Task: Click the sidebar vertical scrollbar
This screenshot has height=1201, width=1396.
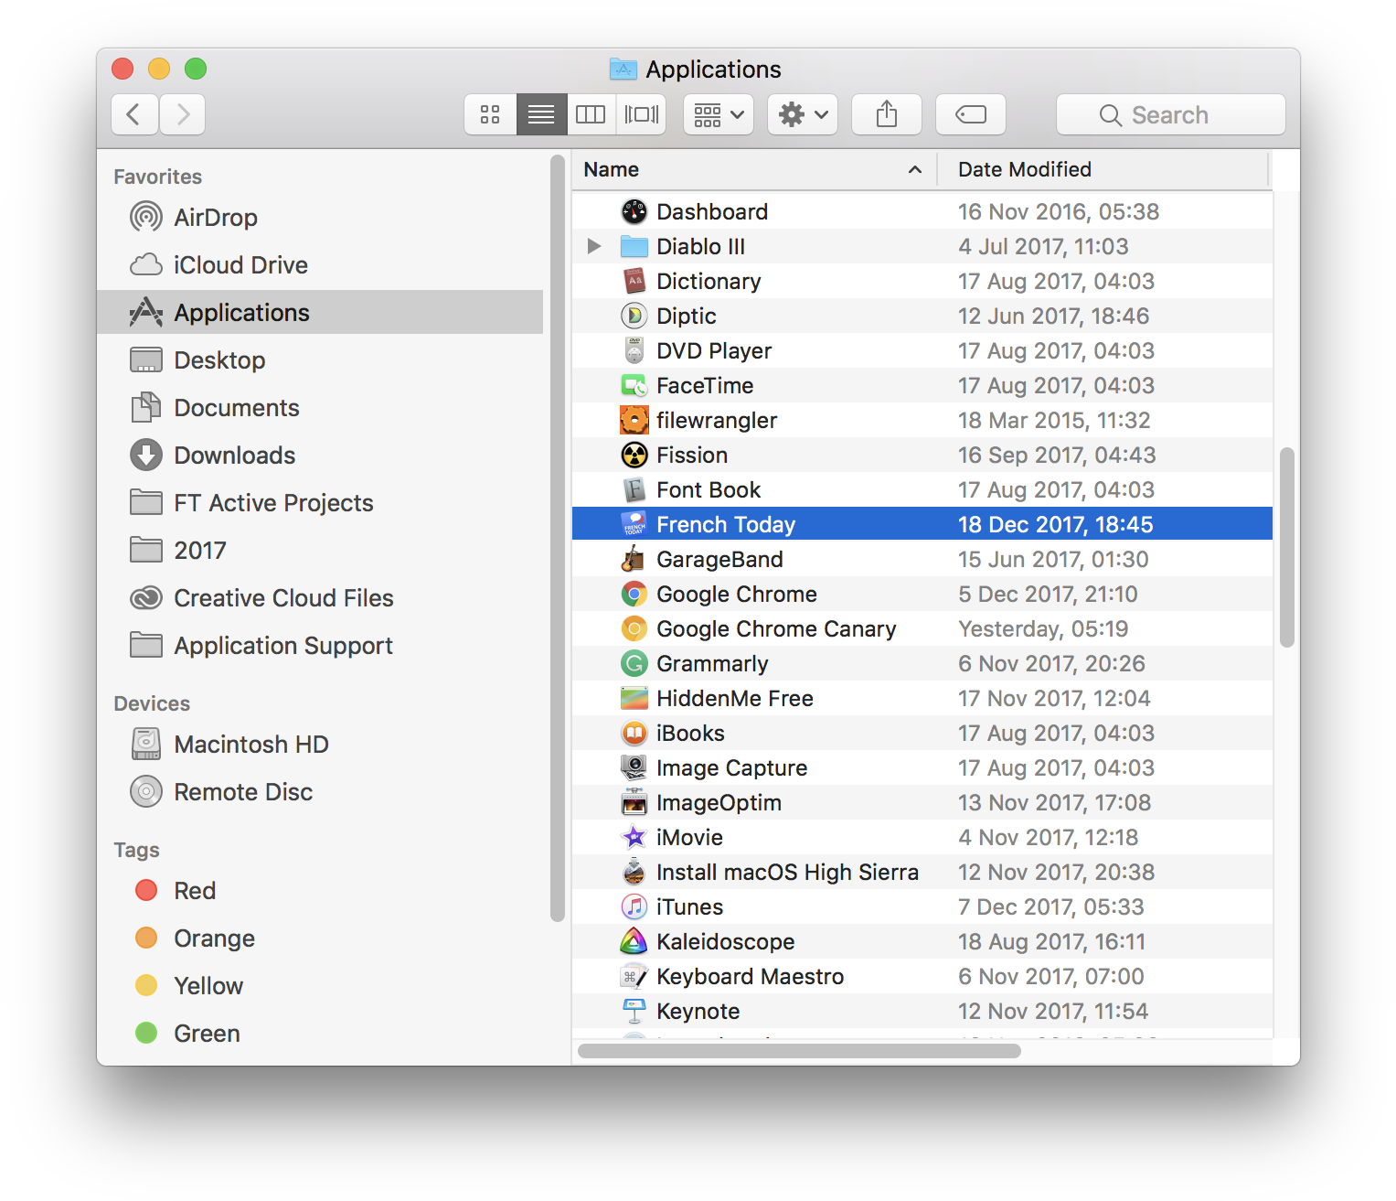Action: pyautogui.click(x=558, y=539)
